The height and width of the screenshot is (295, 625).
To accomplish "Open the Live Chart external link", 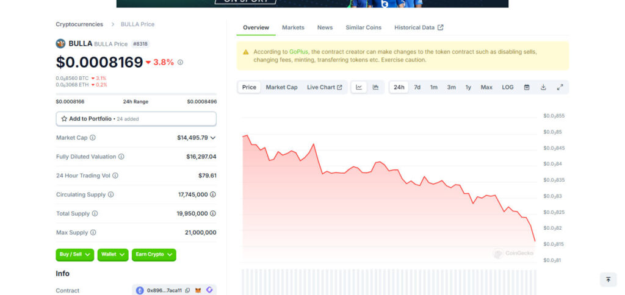I will (325, 87).
